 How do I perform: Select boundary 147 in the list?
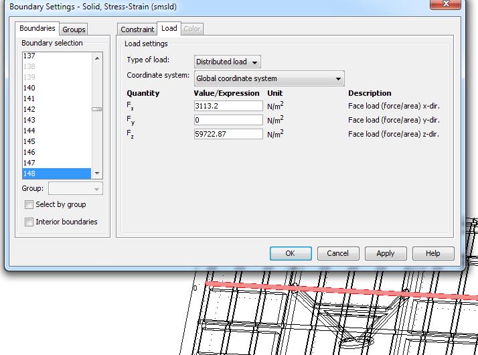(x=57, y=163)
